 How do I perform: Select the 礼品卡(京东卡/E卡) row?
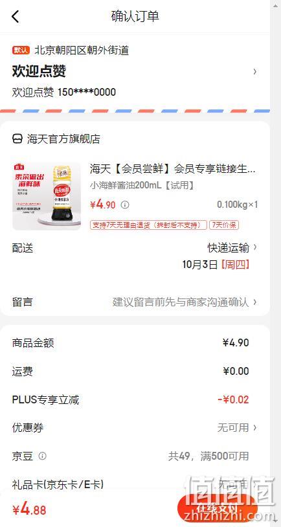135,484
